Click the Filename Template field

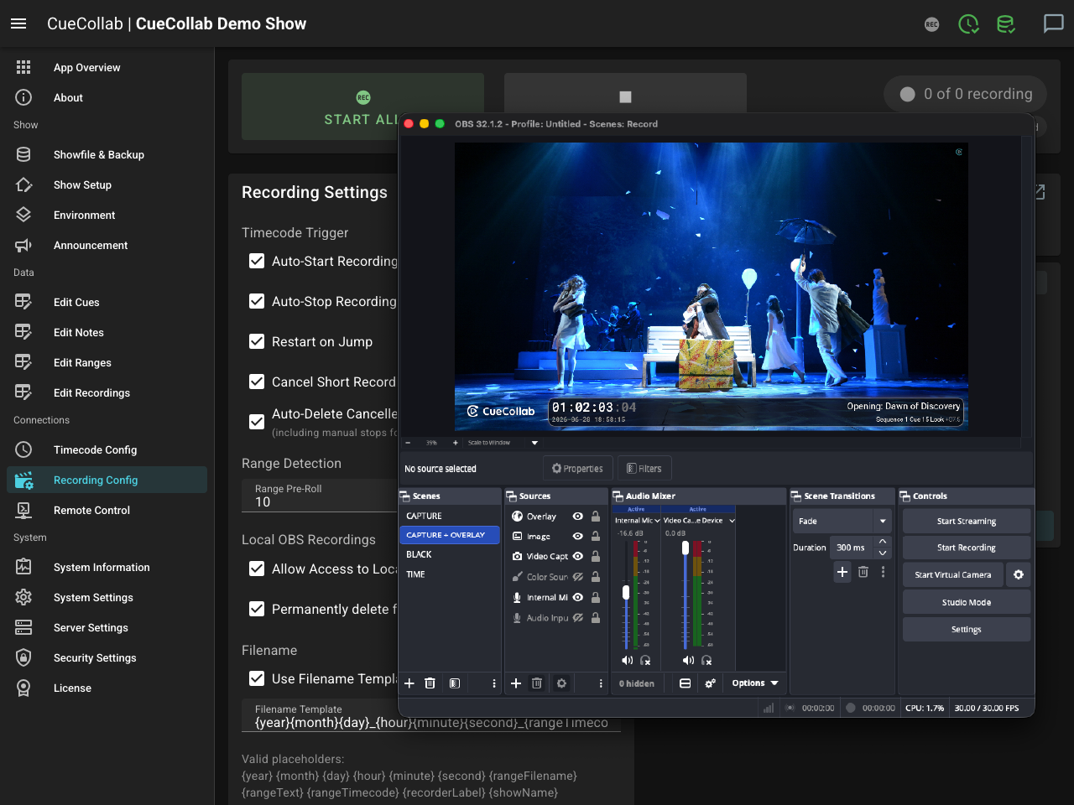tap(431, 716)
